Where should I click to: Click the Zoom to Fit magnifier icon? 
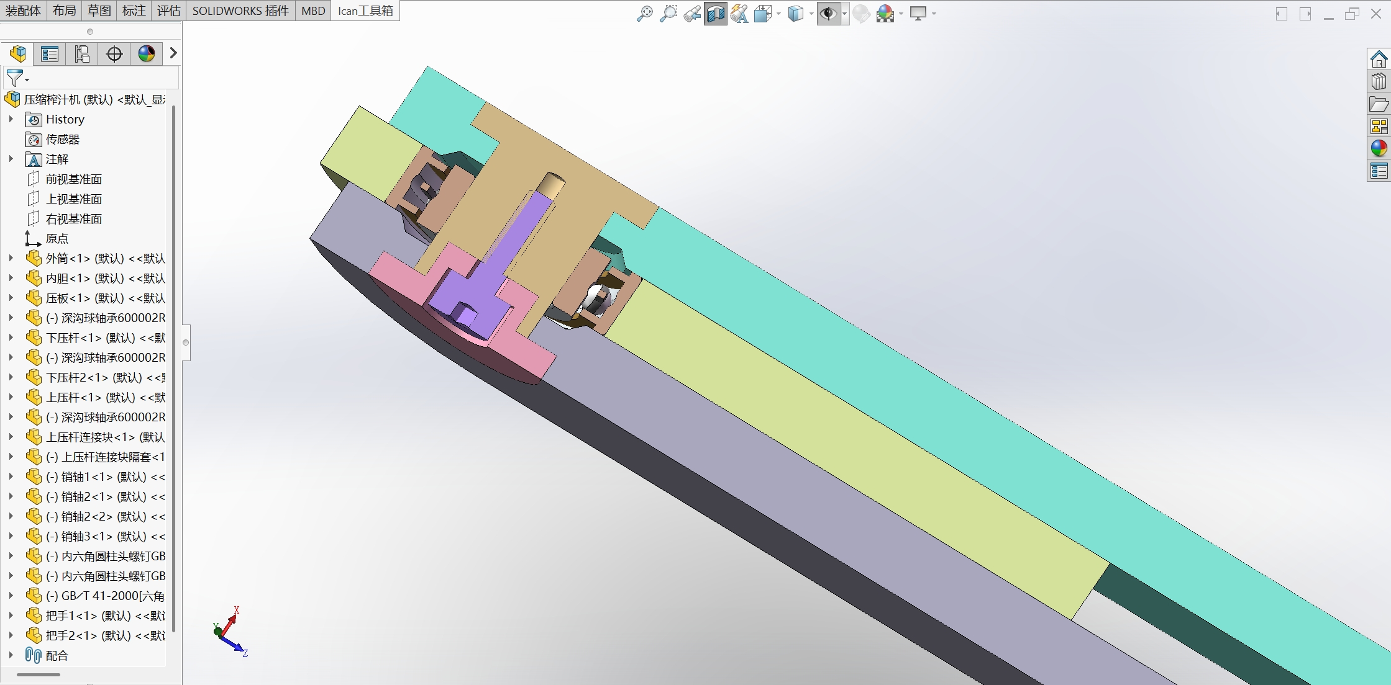tap(645, 14)
